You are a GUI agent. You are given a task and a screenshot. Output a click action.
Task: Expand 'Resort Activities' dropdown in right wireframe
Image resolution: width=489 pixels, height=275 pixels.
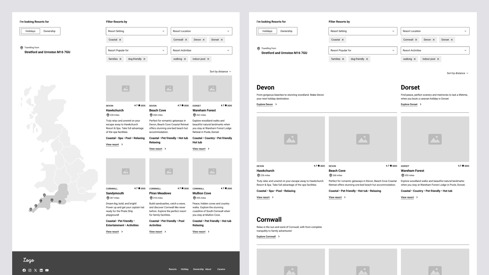tap(435, 50)
